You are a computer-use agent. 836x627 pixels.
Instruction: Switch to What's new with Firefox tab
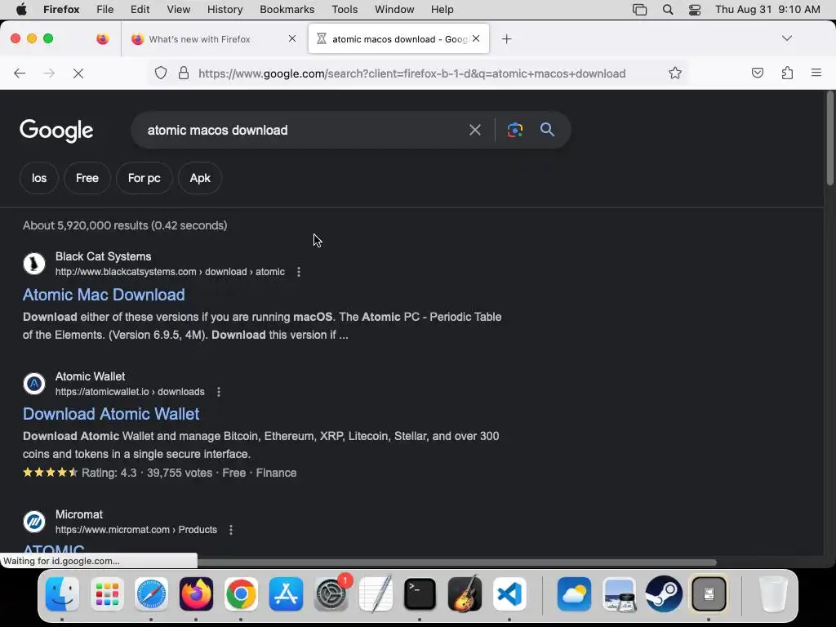[x=215, y=39]
